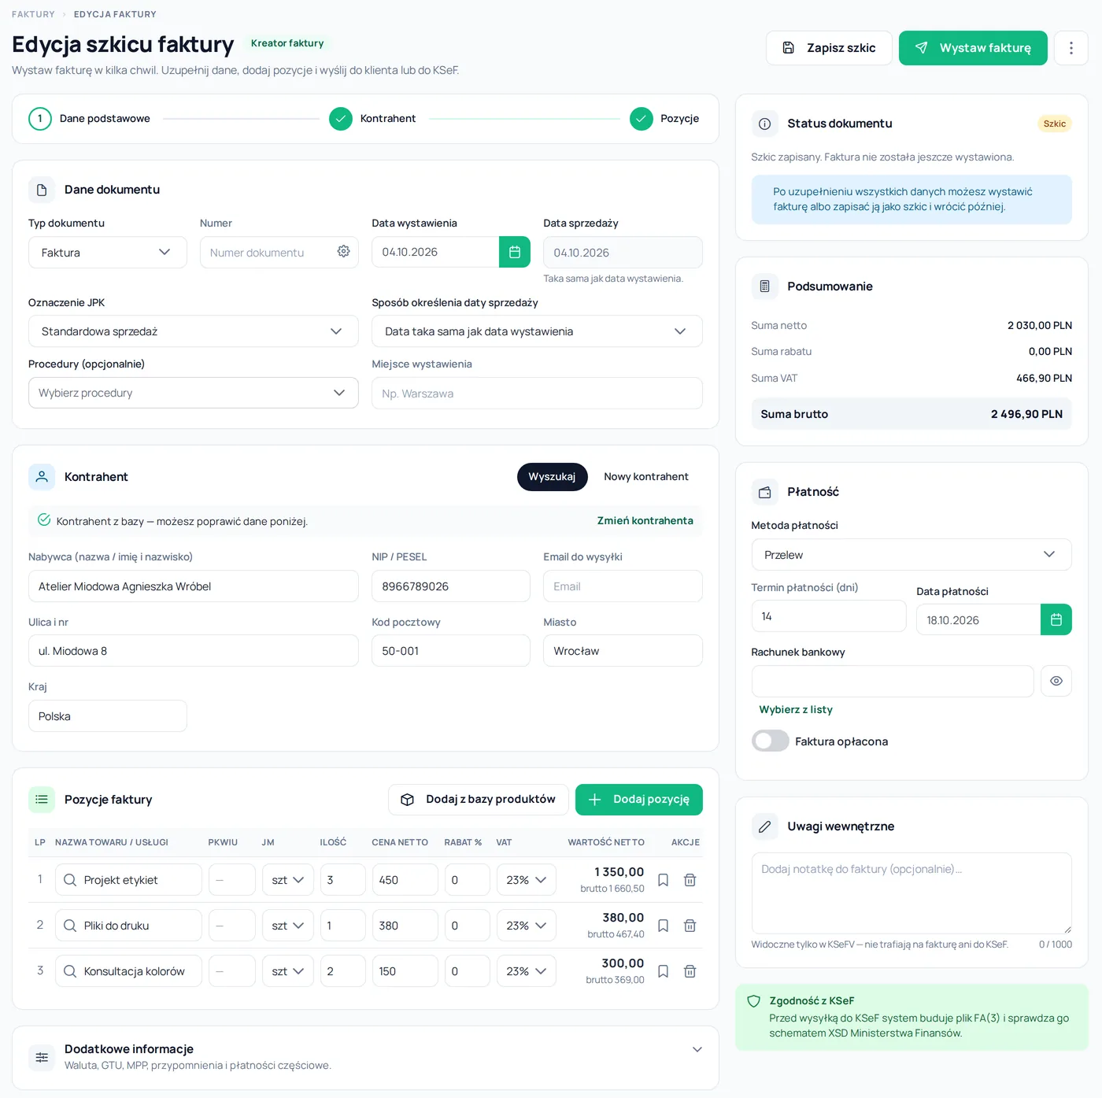Image resolution: width=1102 pixels, height=1098 pixels.
Task: Click the Dodaj pozycję button
Action: (x=639, y=800)
